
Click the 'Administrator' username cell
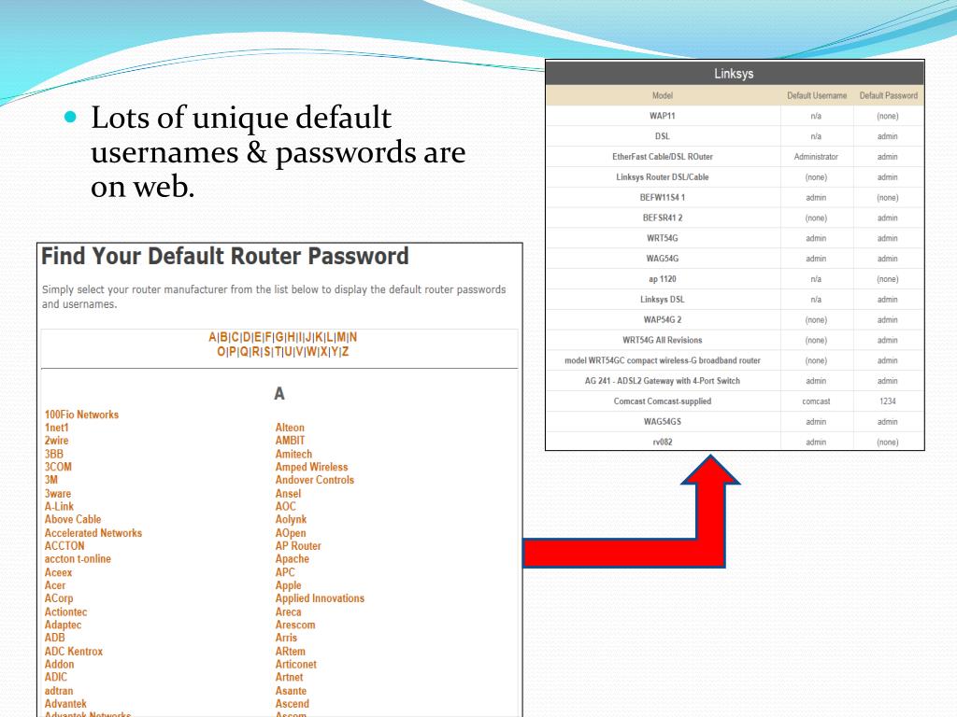coord(816,157)
